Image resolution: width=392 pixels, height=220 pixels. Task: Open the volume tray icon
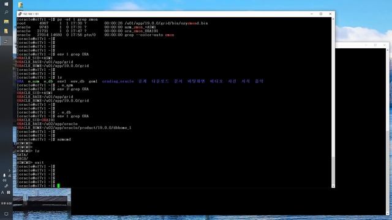(x=4, y=180)
